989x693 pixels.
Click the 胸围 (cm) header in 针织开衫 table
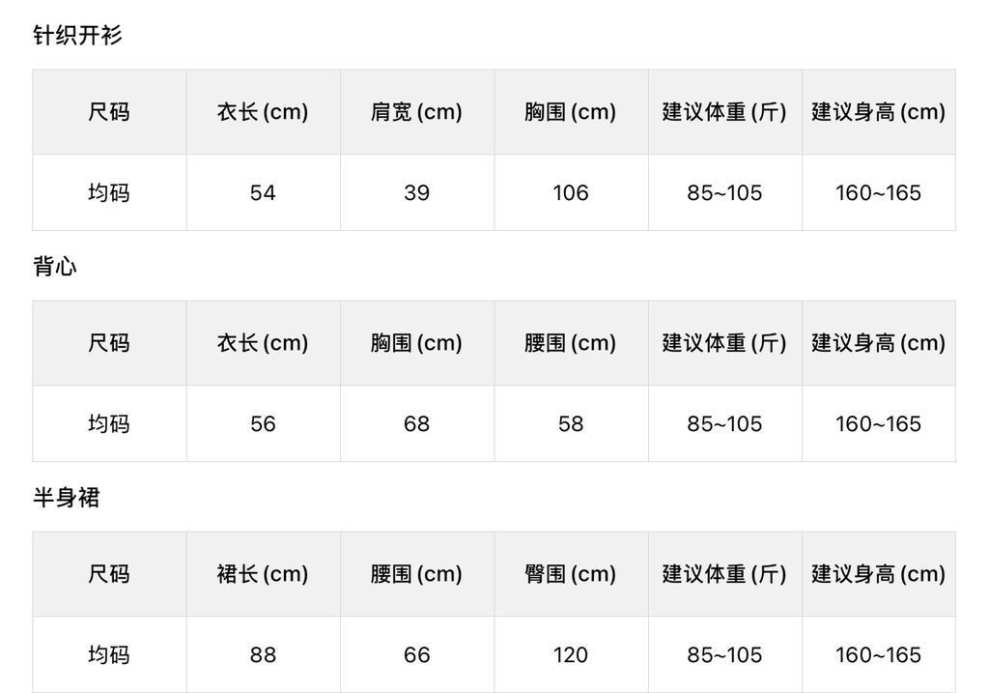[x=570, y=112]
